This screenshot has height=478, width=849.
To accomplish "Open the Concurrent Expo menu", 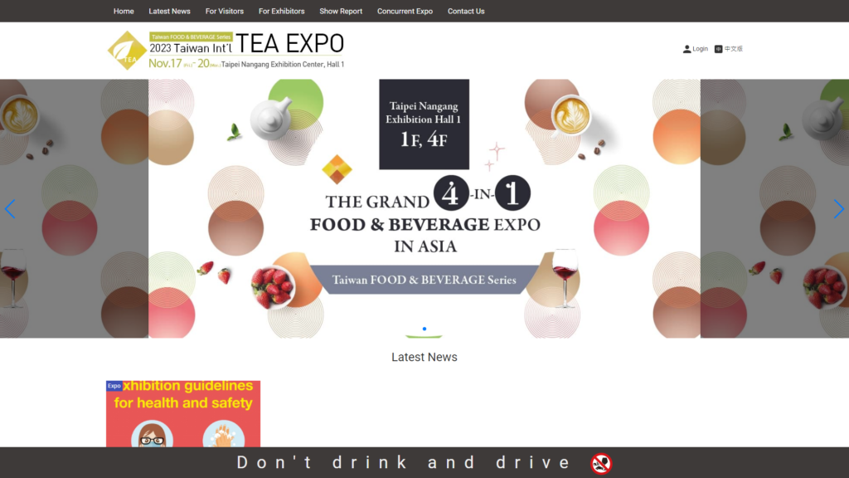I will coord(405,12).
